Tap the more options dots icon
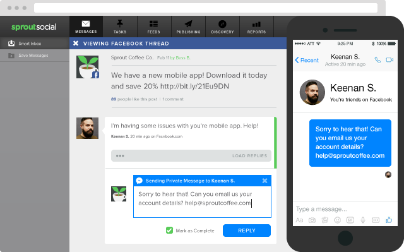 376,220
